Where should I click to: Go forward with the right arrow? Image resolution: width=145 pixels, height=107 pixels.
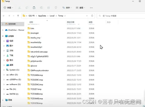click(x=9, y=16)
